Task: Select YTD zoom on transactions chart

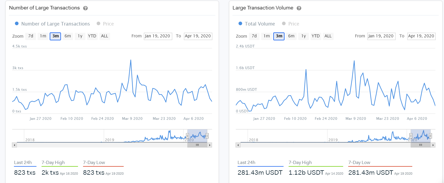Action: pos(92,36)
